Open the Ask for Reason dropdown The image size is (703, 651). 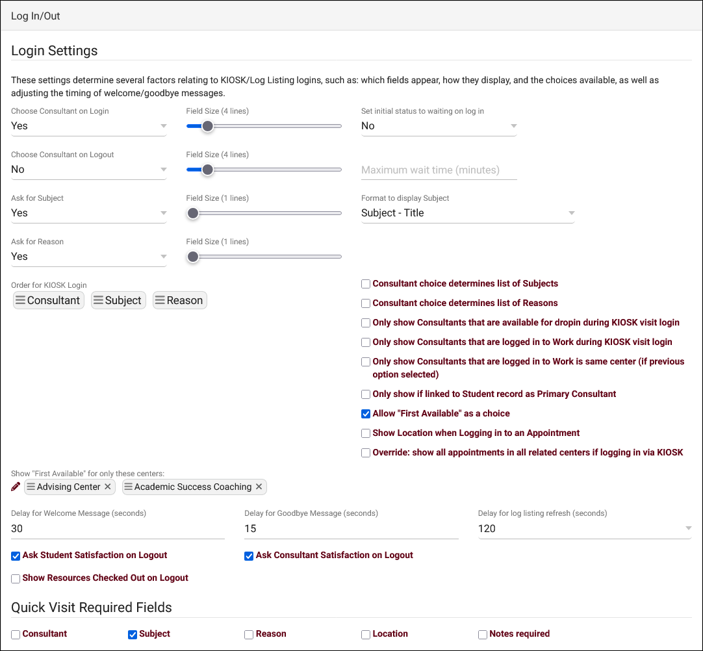(x=88, y=257)
